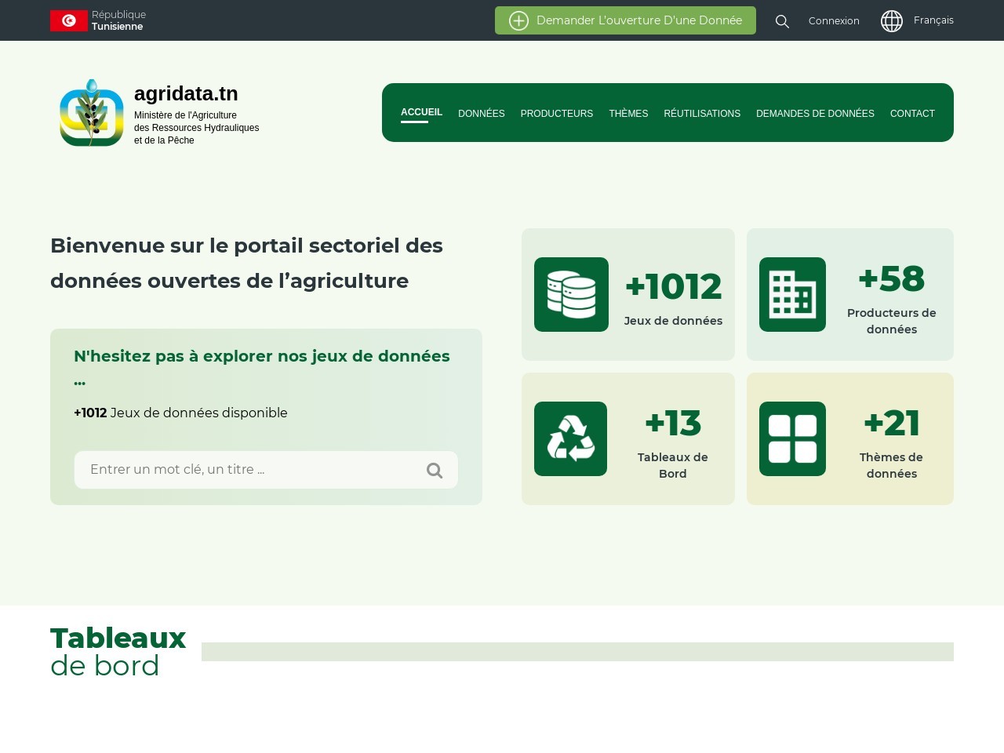Open the DEMANDES DE DONNÉES menu item
Image resolution: width=1004 pixels, height=753 pixels.
815,114
